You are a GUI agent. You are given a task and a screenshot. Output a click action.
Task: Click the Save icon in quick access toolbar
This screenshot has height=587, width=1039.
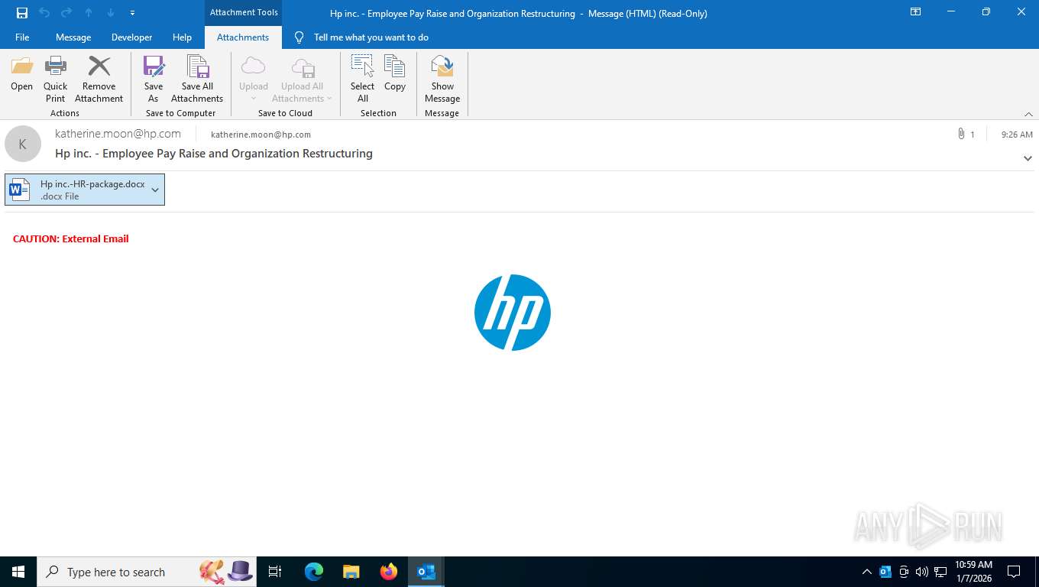[22, 13]
